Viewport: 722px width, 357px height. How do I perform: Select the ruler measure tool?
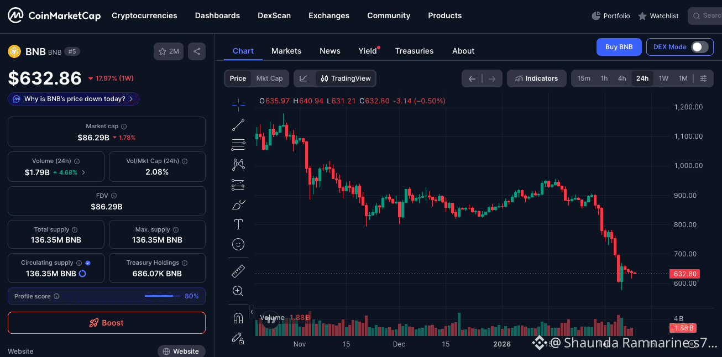coord(238,271)
